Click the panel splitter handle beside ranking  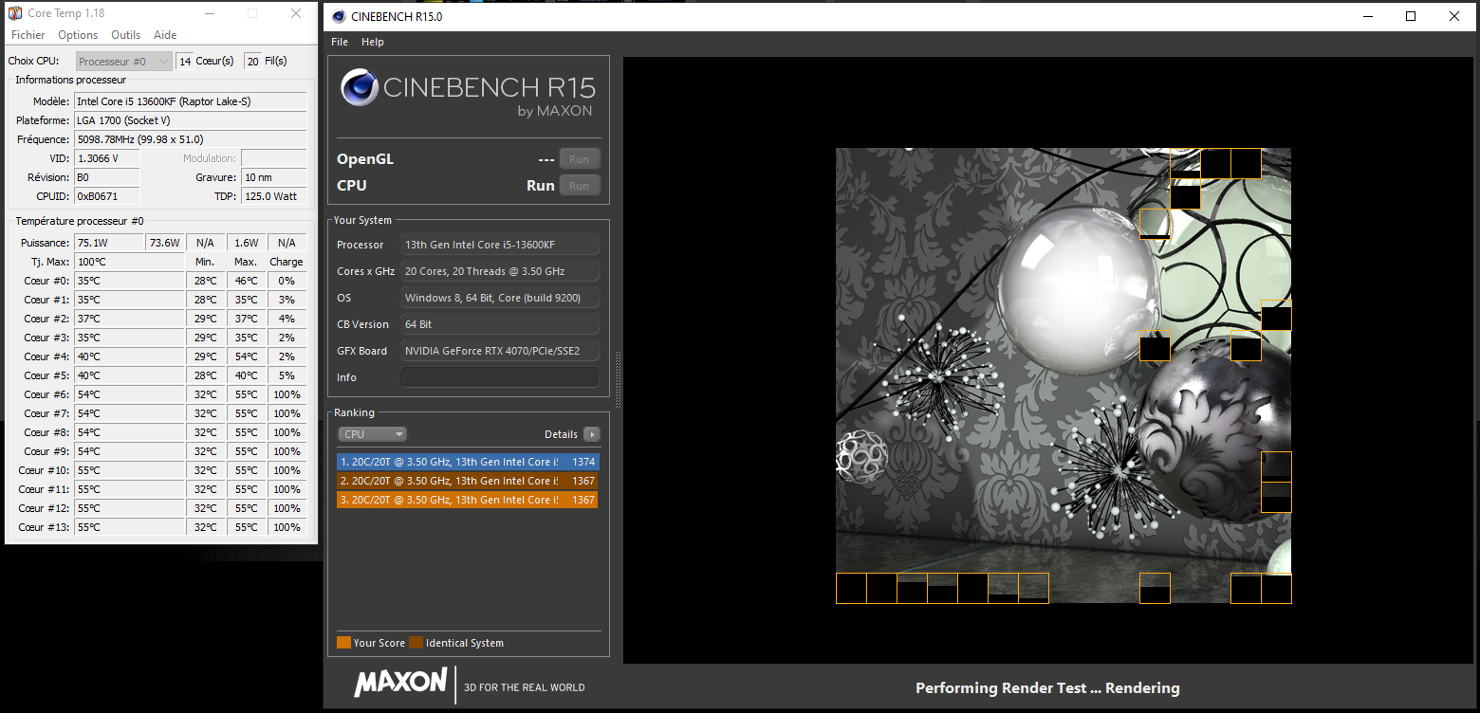619,380
